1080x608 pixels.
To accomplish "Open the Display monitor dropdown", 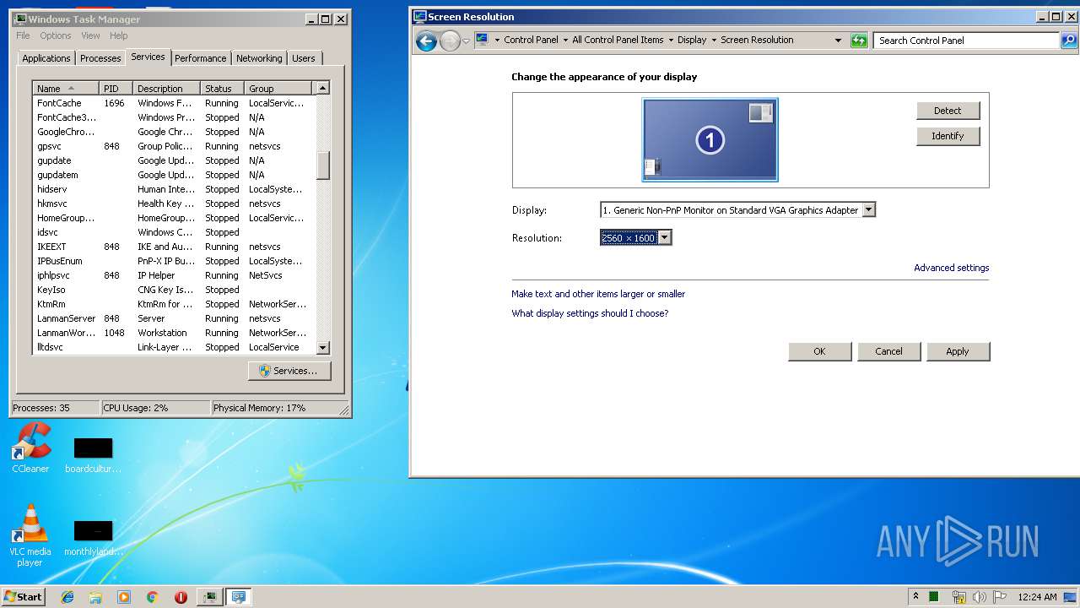I will pyautogui.click(x=869, y=210).
